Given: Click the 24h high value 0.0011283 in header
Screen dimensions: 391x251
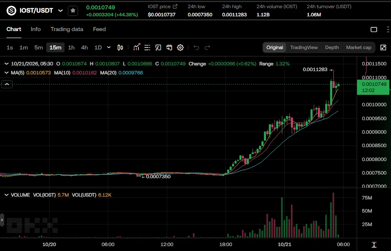Looking at the screenshot, I should (x=235, y=15).
